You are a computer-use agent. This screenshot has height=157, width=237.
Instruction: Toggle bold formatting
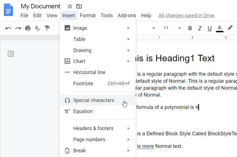[x=190, y=28]
